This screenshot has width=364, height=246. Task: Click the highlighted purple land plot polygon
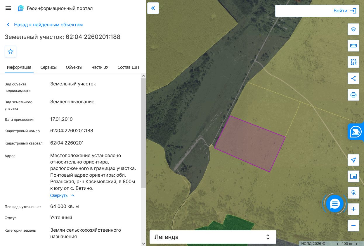pyautogui.click(x=250, y=144)
